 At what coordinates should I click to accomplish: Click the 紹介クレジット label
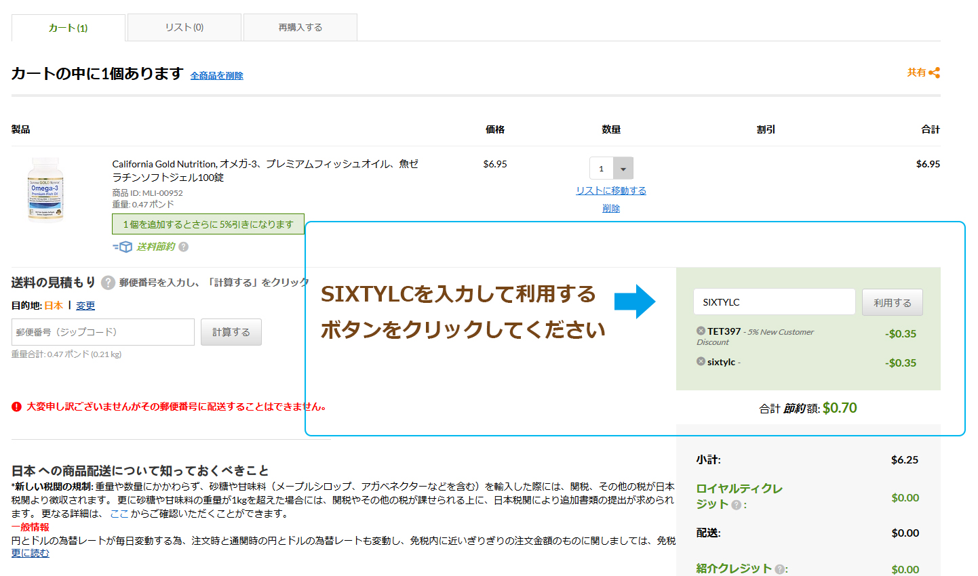(x=734, y=569)
